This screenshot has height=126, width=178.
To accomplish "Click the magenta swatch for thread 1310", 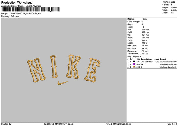I will point(134,64).
